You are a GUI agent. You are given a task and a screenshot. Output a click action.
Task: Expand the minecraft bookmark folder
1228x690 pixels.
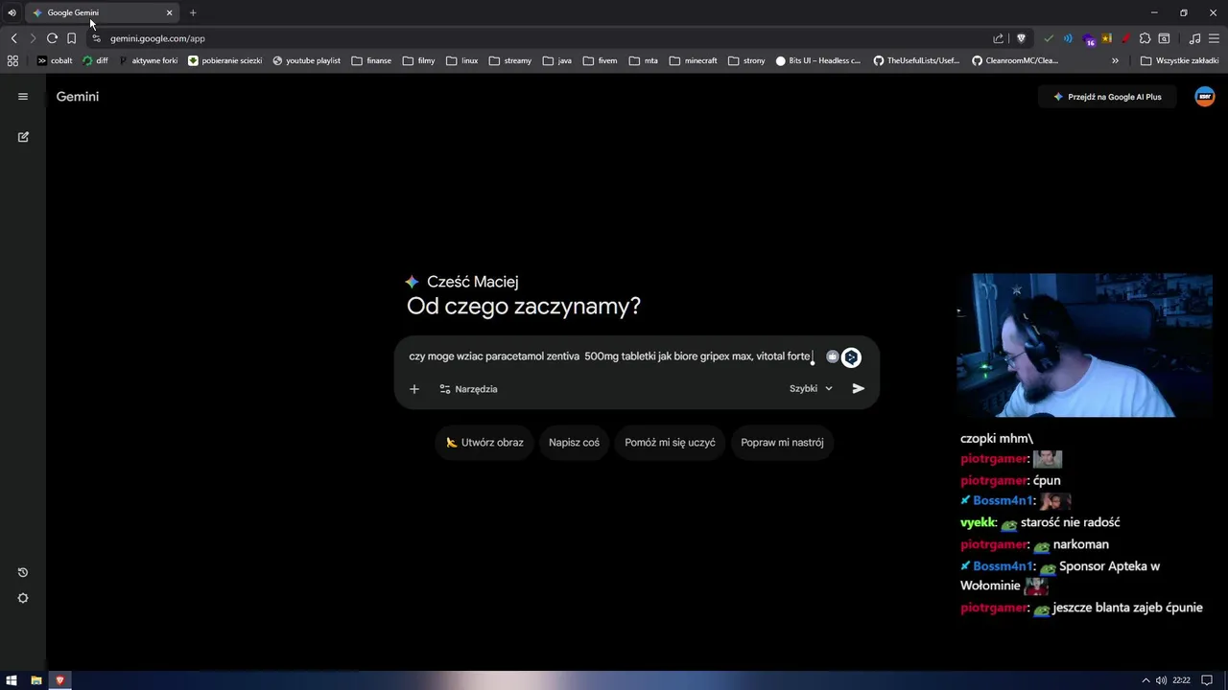(694, 60)
